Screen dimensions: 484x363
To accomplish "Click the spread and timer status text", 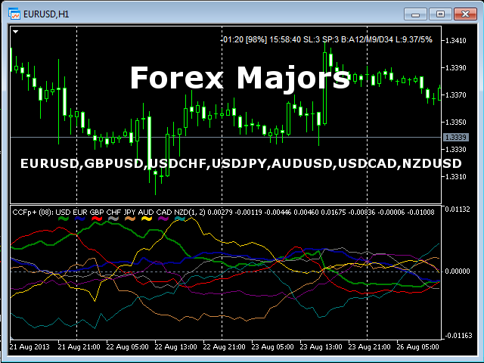I will (x=327, y=39).
